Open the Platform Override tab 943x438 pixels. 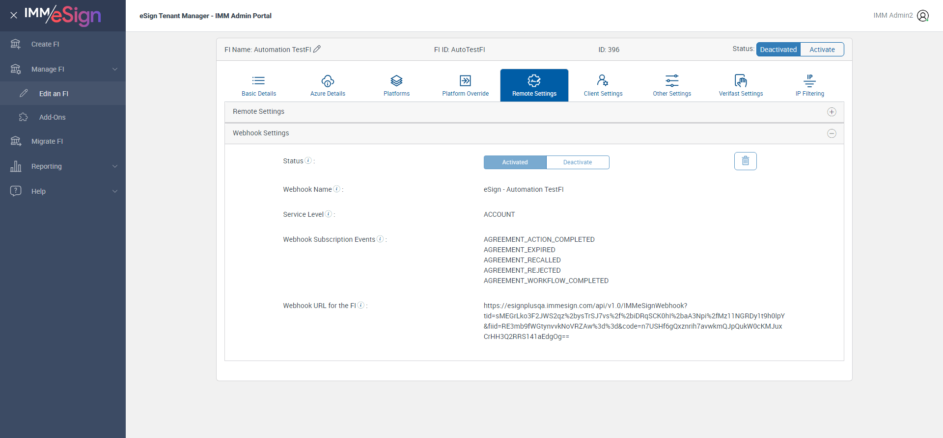tap(466, 85)
